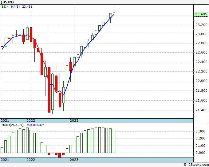The width and height of the screenshot is (209, 167).
Task: Click the 0.100 MACD axis label
Action: (x=200, y=146)
